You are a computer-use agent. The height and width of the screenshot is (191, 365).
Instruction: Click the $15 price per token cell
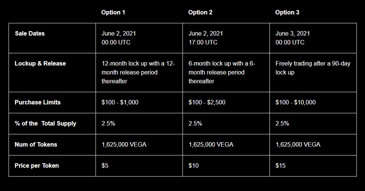(281, 165)
